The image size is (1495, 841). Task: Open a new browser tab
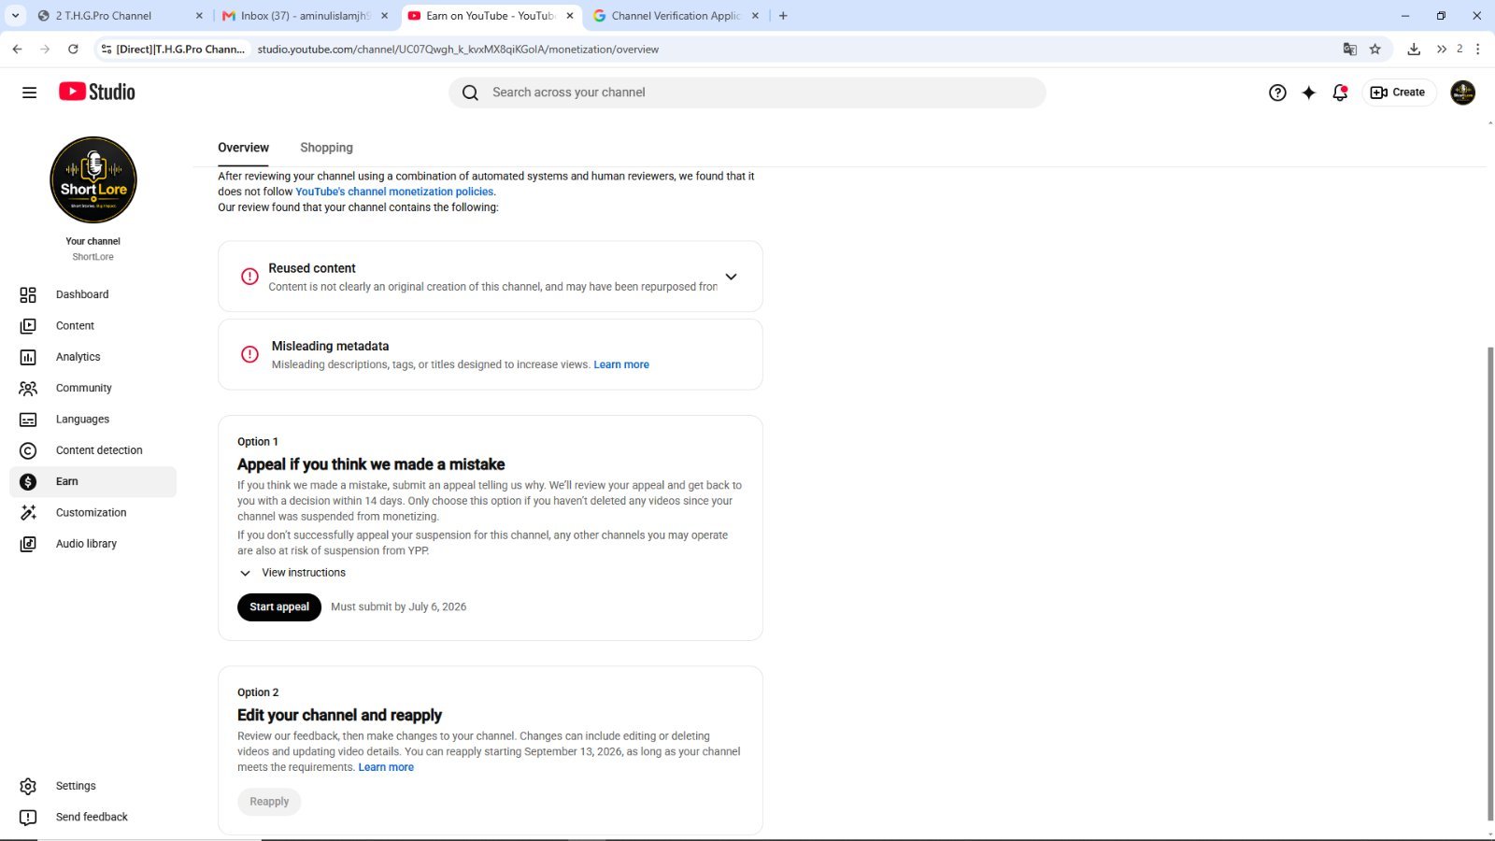tap(783, 16)
